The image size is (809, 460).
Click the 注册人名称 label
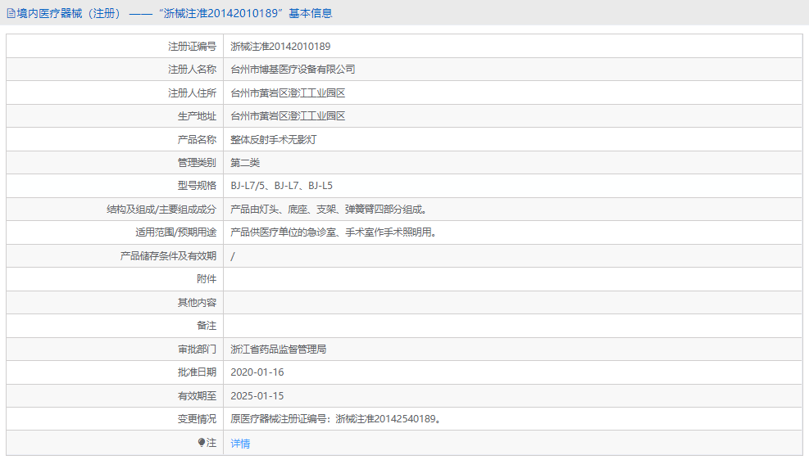(193, 70)
